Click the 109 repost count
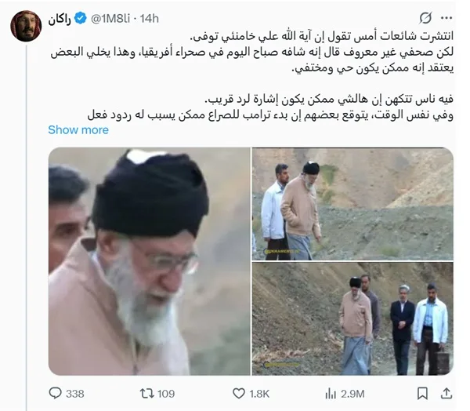Screen dimensions: 470x411 click(166, 394)
